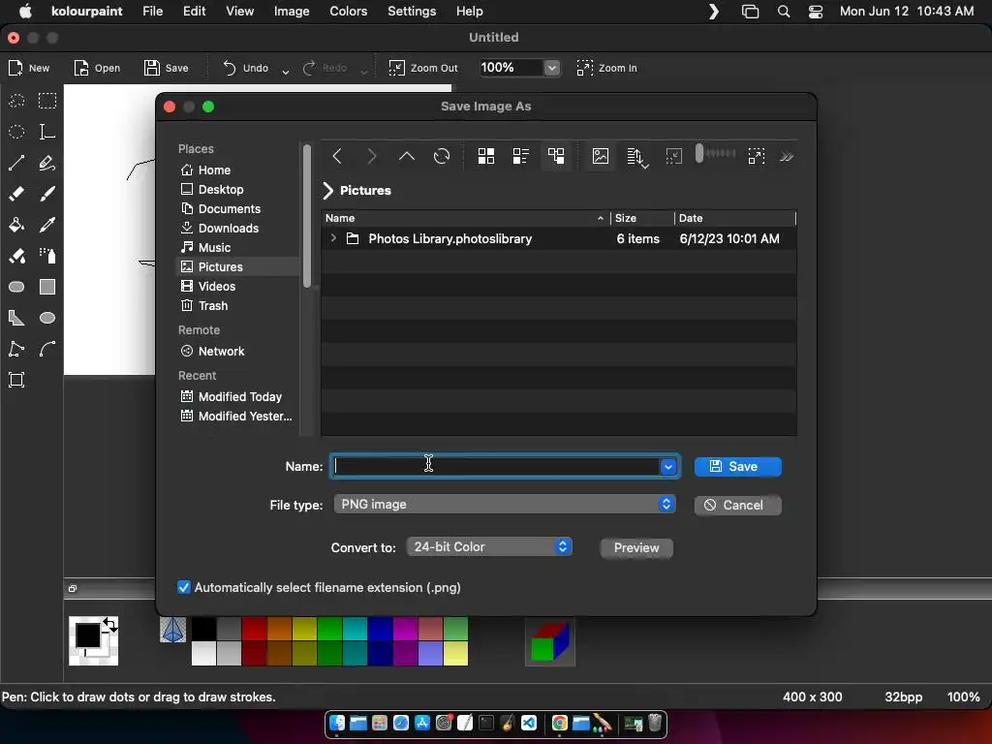992x744 pixels.
Task: Select the spraycan tool
Action: pos(47,256)
